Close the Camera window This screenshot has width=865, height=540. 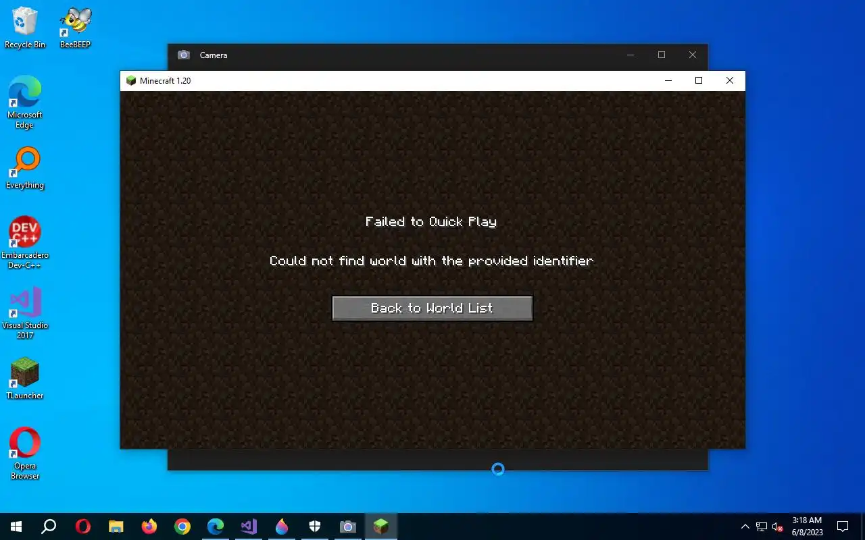coord(693,55)
